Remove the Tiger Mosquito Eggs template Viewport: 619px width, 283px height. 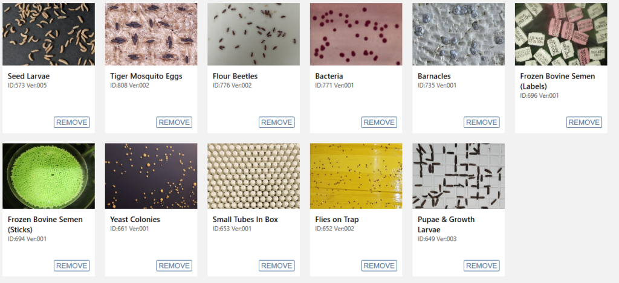pyautogui.click(x=174, y=122)
